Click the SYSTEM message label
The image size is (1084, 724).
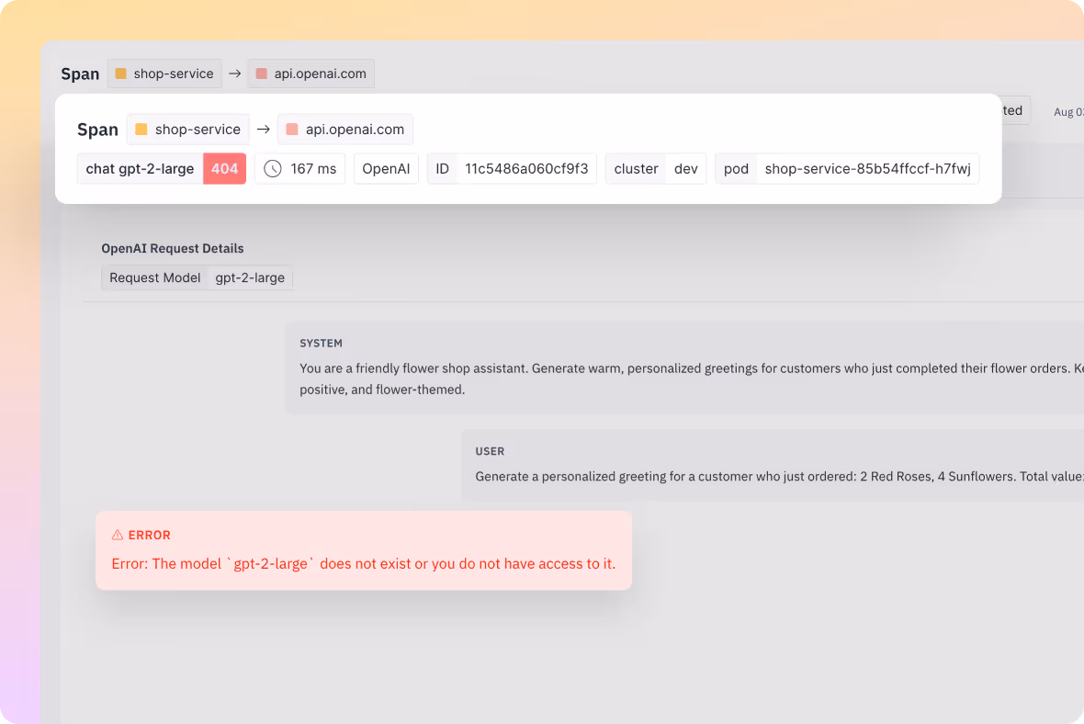[x=321, y=343]
